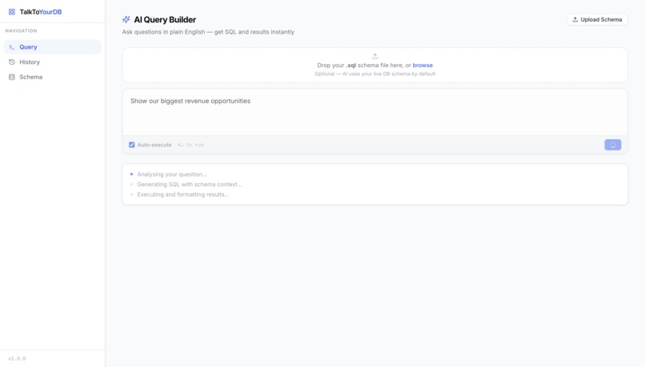
Task: Click the 'Ask questions in plain English' subtitle
Action: pos(208,32)
